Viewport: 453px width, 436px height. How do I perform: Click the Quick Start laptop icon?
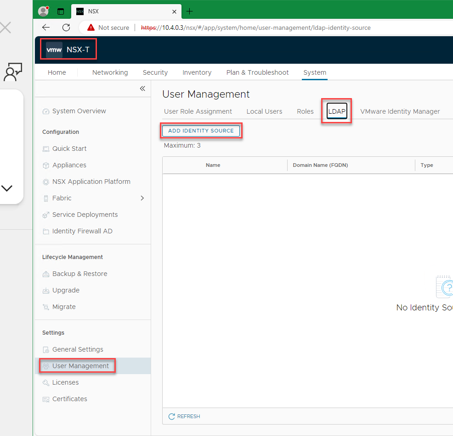coord(46,149)
